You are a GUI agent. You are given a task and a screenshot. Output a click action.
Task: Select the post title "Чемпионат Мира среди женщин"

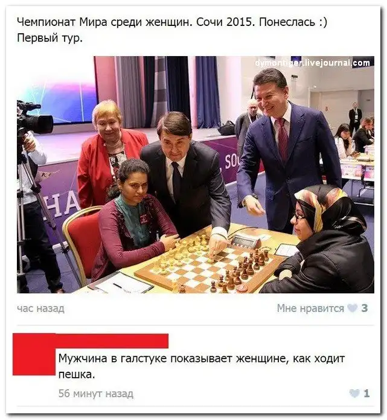pos(104,22)
